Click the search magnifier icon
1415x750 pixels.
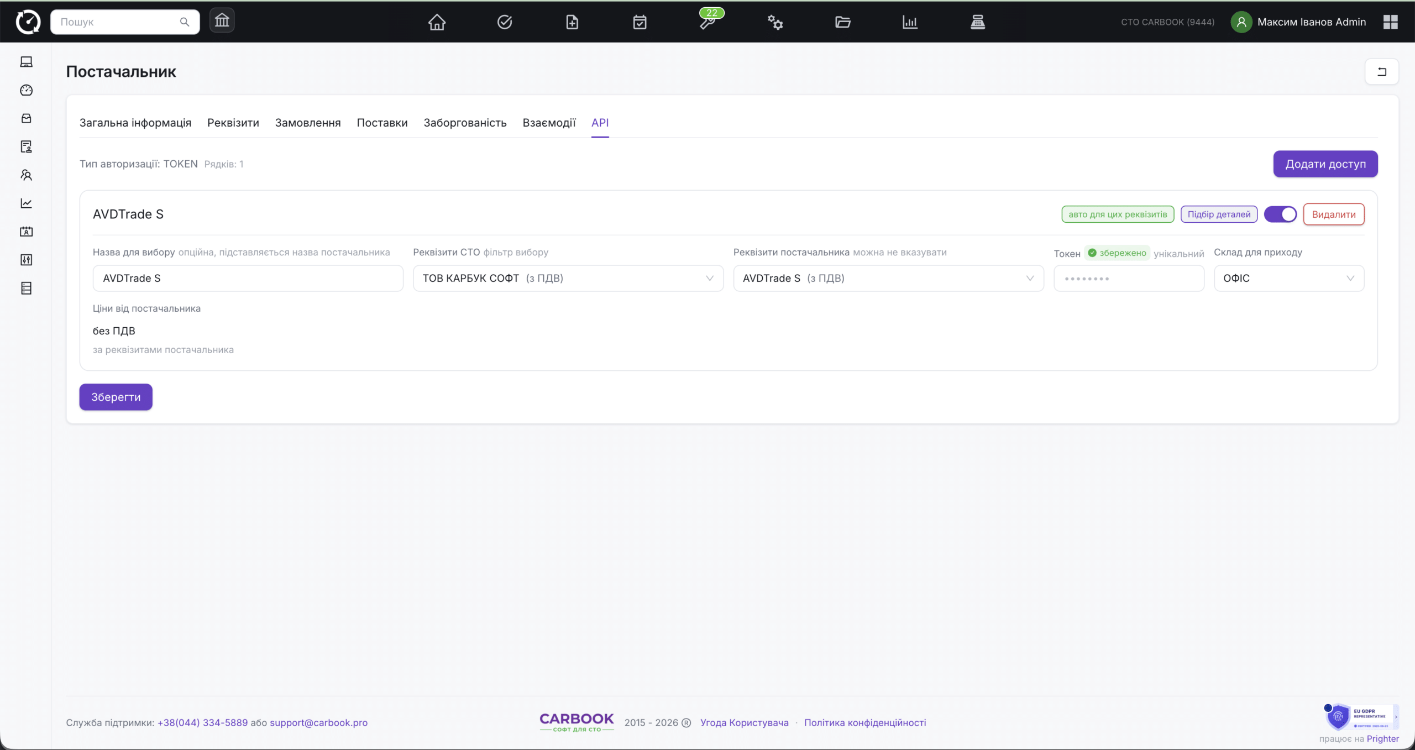coord(185,22)
